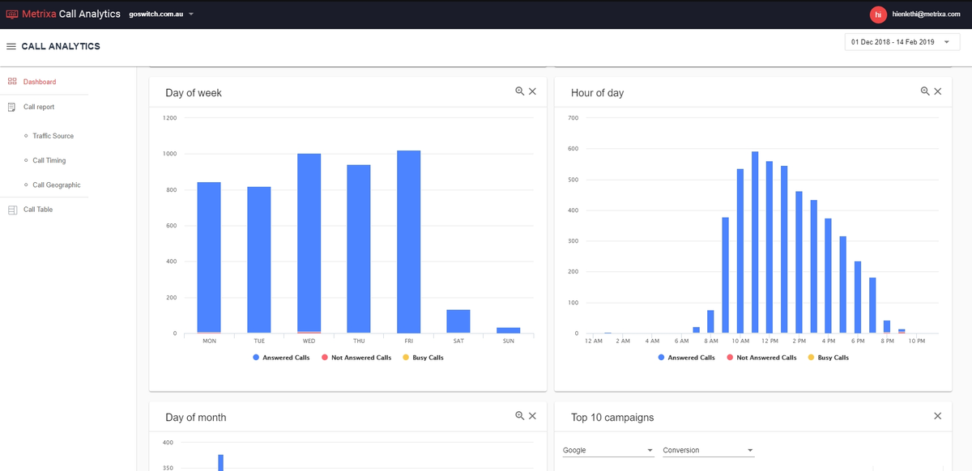Zoom the Hour of day chart
Image resolution: width=972 pixels, height=471 pixels.
point(925,91)
